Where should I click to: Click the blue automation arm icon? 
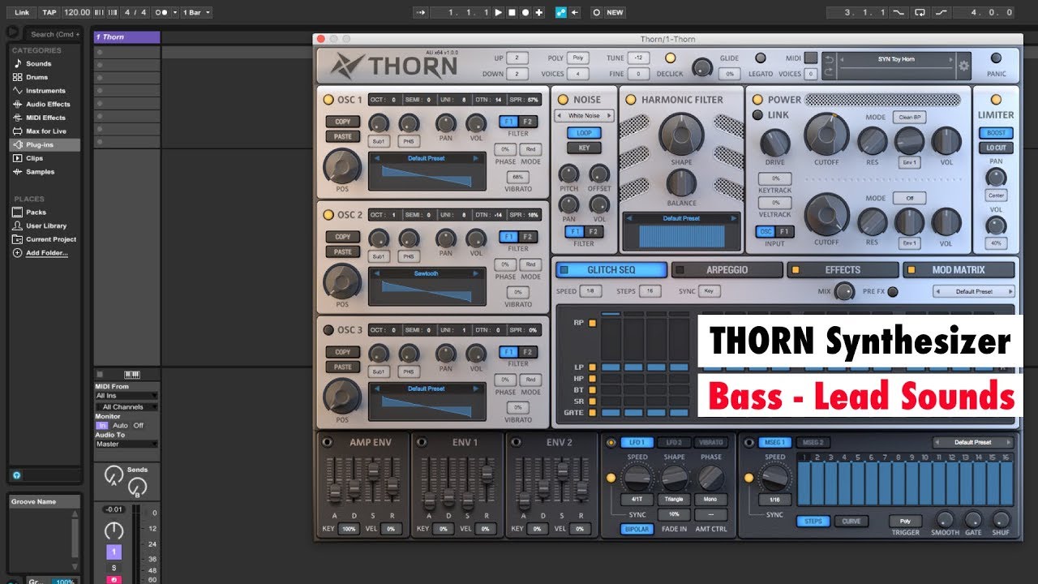(560, 12)
